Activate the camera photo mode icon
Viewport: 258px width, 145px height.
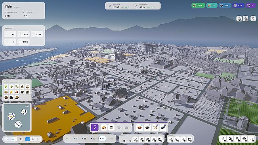click(239, 19)
